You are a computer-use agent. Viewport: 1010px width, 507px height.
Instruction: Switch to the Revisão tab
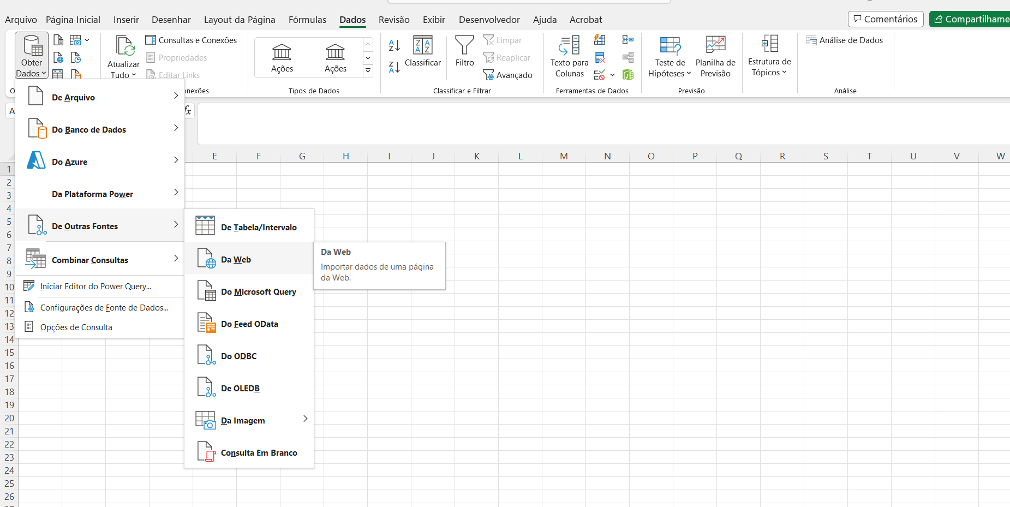pos(394,20)
